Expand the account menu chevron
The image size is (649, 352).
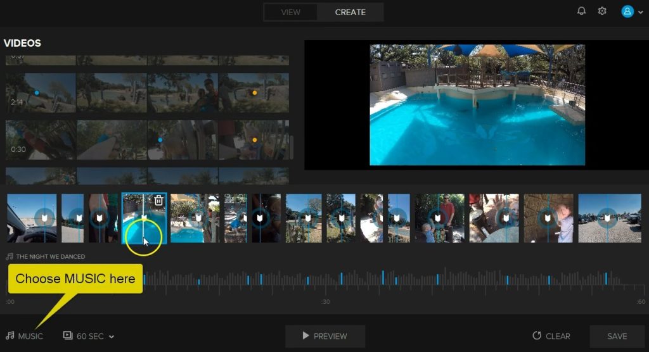pos(640,13)
